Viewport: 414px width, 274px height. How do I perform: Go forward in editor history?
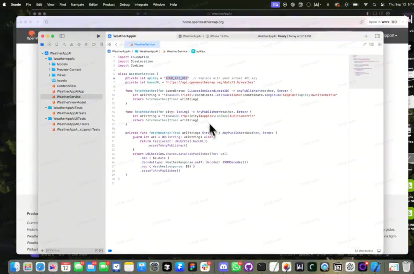tap(121, 45)
